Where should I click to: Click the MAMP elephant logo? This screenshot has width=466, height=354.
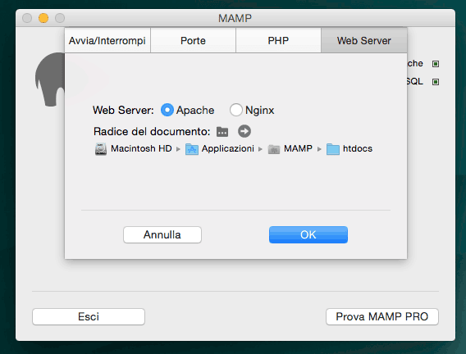click(x=50, y=79)
